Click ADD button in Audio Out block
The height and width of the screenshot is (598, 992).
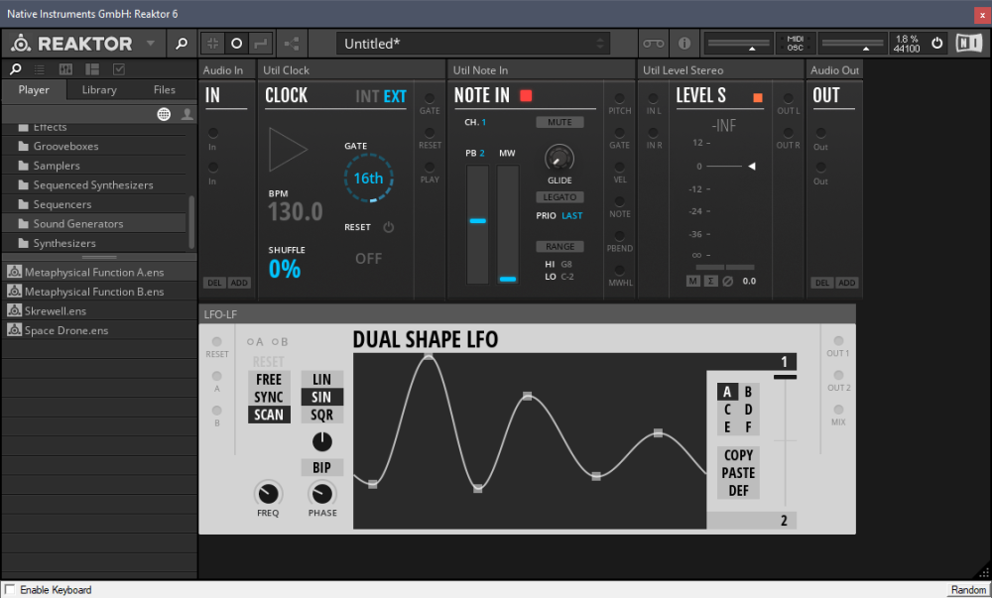846,283
